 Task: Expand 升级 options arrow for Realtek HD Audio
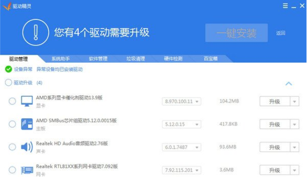[x=294, y=147]
